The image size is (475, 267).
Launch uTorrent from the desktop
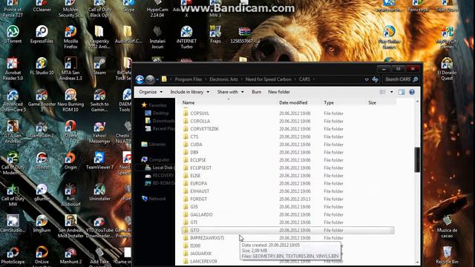pos(13,34)
